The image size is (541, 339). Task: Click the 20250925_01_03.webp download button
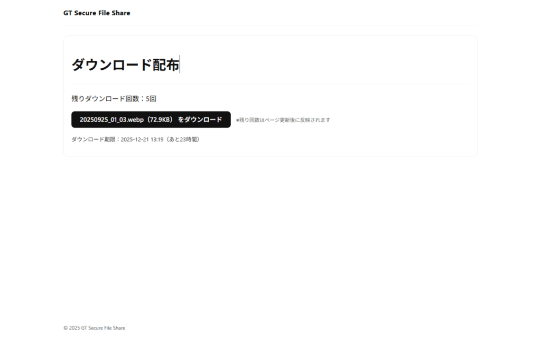[151, 120]
